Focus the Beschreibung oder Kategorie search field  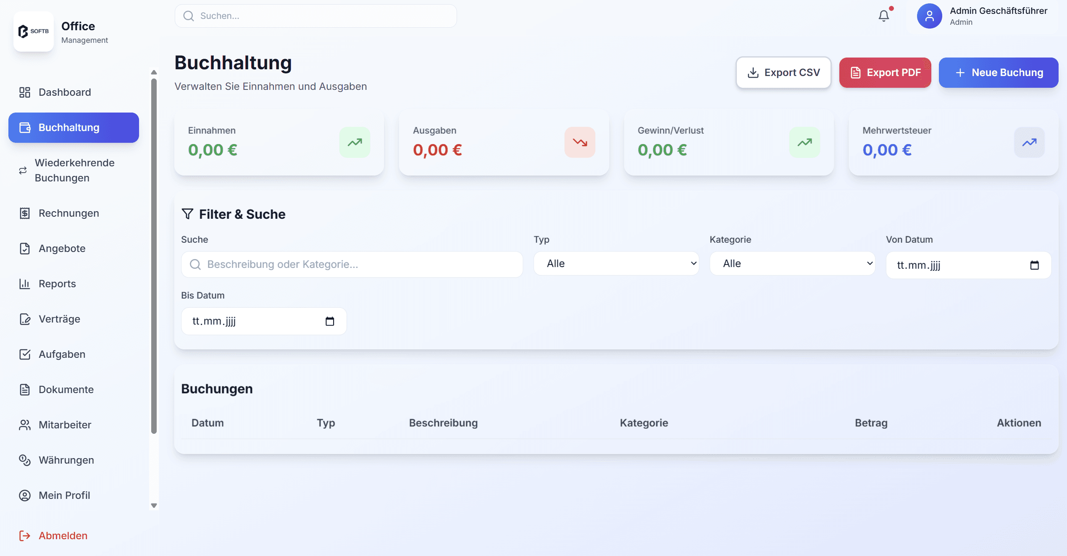[352, 265]
